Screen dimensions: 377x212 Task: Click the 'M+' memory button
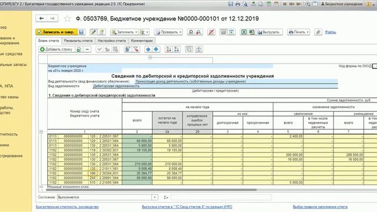click(292, 4)
